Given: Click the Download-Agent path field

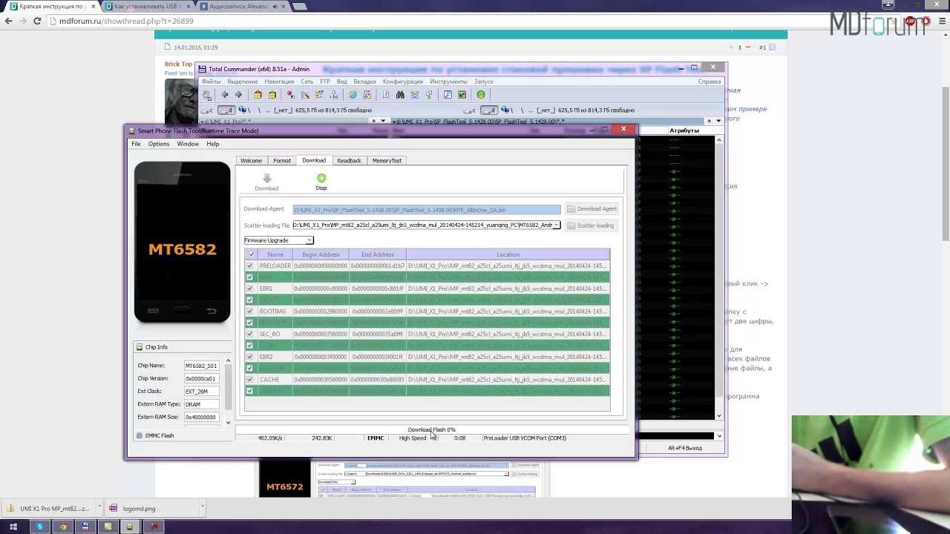Looking at the screenshot, I should click(427, 210).
